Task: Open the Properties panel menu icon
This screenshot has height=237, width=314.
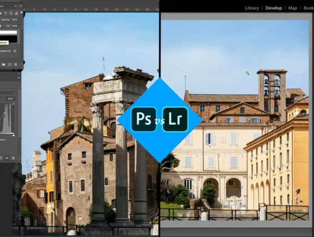Action: point(19,78)
